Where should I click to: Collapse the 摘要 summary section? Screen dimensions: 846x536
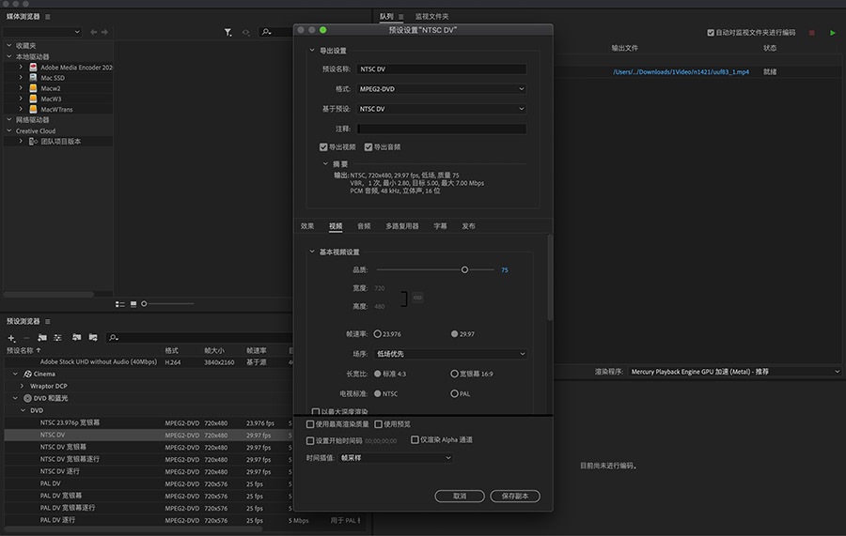tap(325, 163)
